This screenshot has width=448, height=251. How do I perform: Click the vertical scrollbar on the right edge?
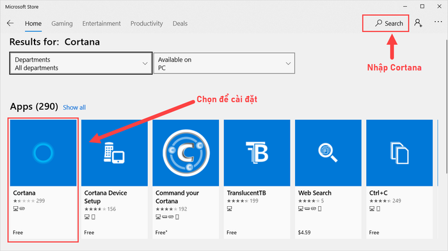tap(446, 106)
